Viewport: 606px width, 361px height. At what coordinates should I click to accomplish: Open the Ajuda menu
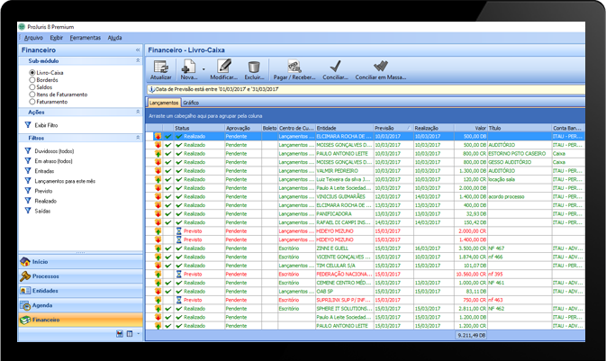[x=114, y=38]
